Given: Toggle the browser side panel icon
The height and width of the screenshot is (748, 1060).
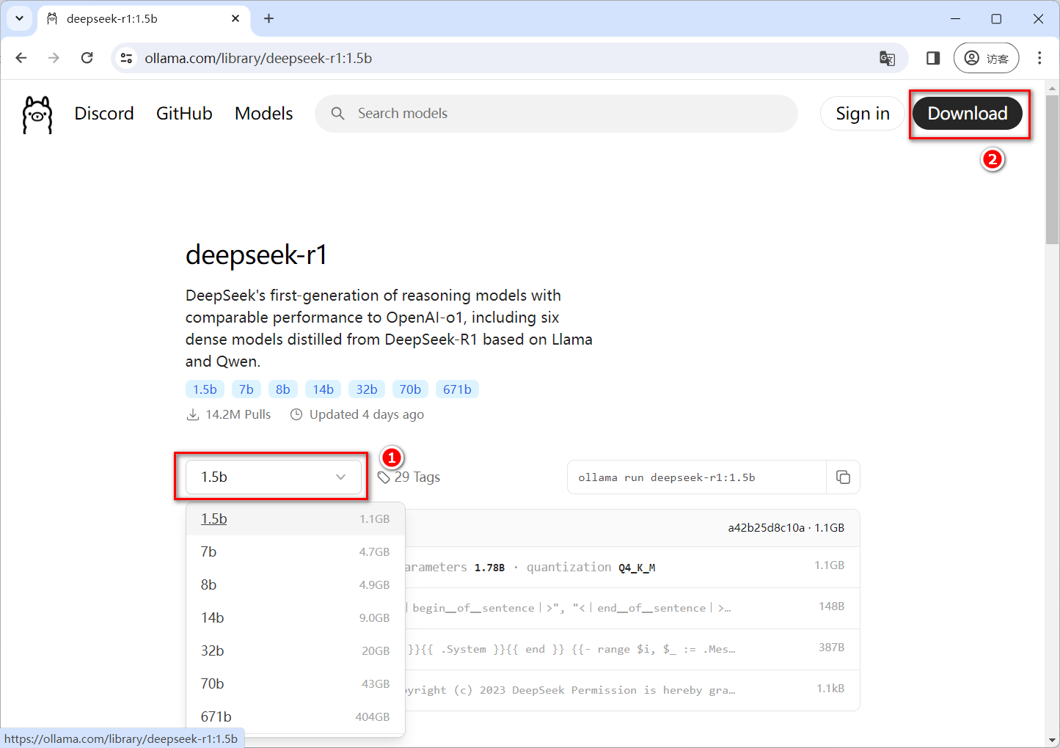Looking at the screenshot, I should point(933,58).
